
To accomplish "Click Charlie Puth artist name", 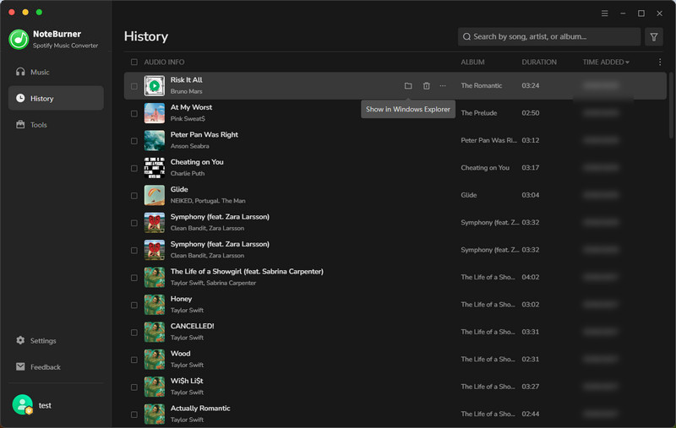I will click(188, 173).
